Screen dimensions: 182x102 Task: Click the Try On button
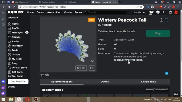81,68
